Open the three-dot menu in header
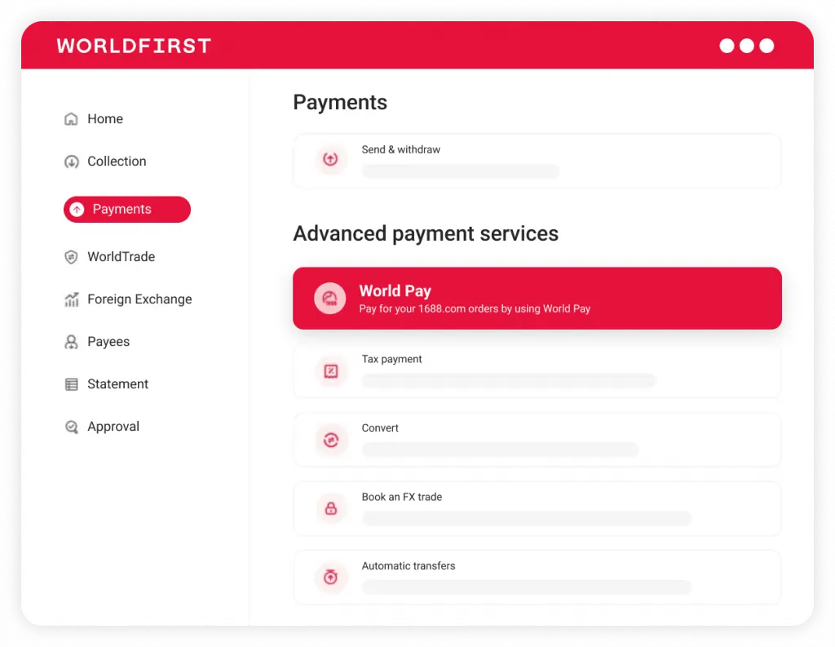This screenshot has width=835, height=647. tap(746, 46)
